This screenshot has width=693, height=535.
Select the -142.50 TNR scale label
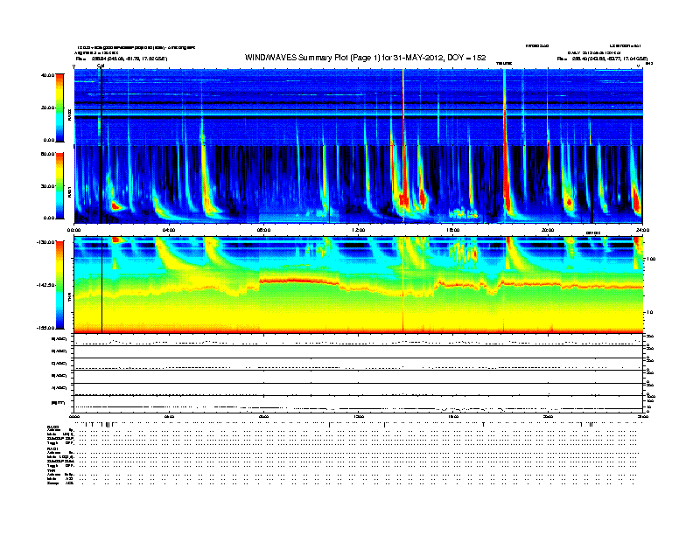45,285
